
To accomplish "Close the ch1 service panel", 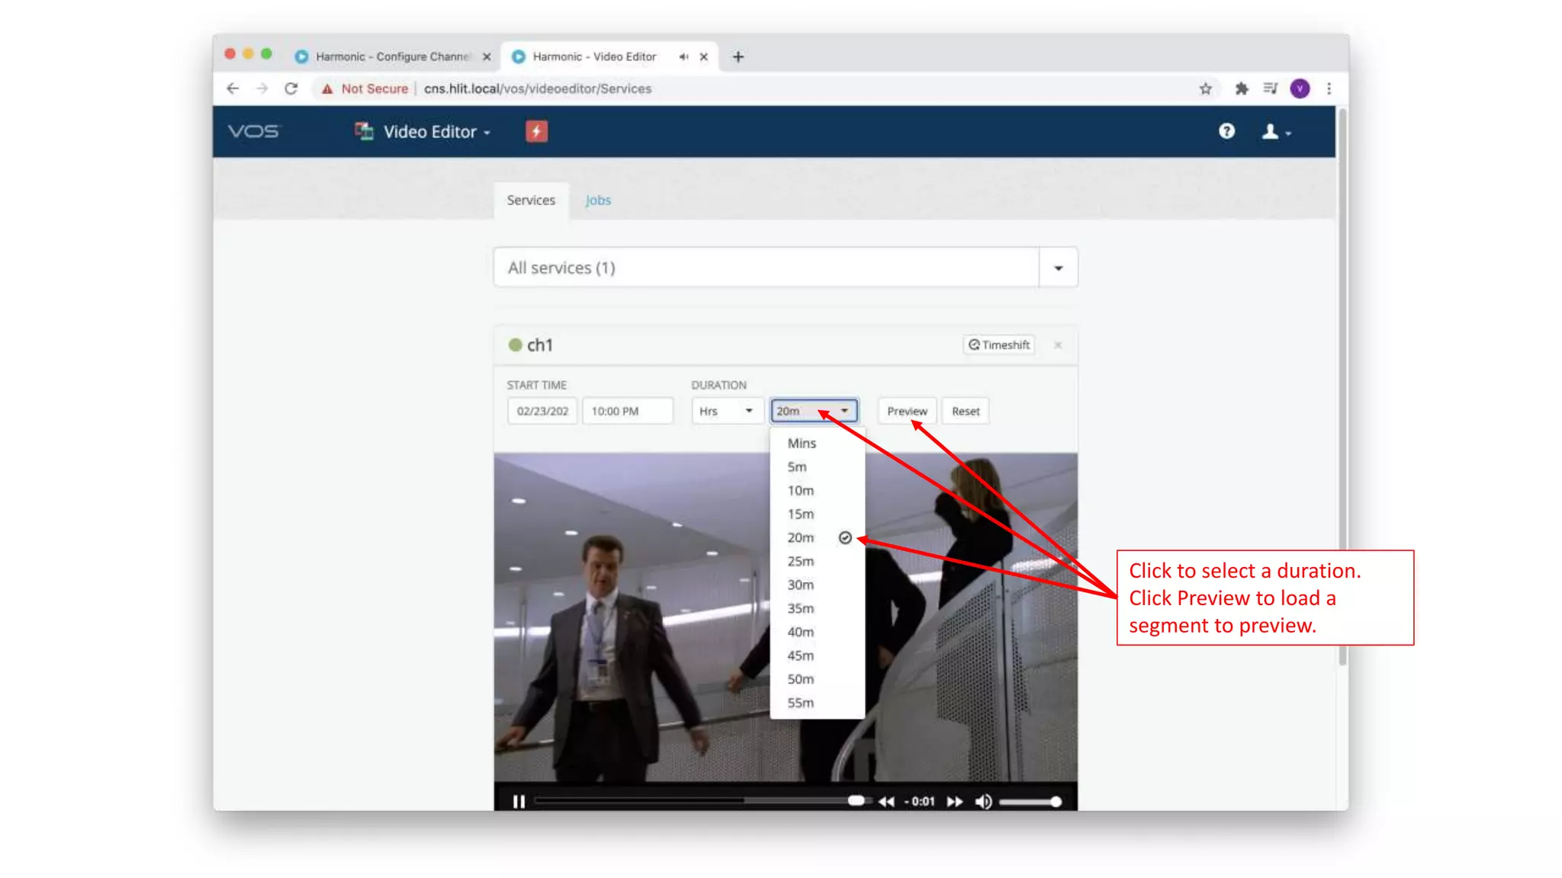I will click(1058, 345).
